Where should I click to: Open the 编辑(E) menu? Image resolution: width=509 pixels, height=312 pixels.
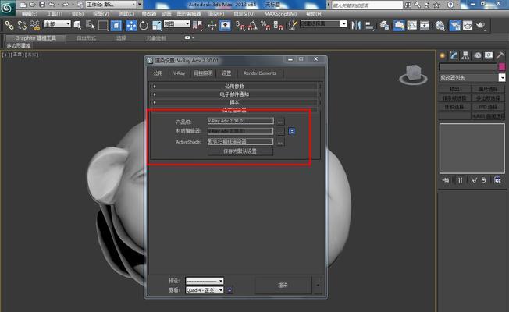click(x=30, y=14)
